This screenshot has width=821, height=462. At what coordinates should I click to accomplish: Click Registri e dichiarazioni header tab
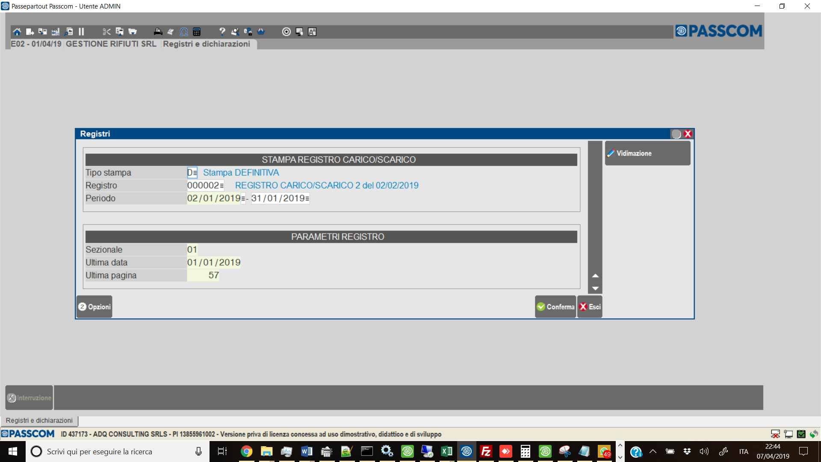tap(207, 44)
